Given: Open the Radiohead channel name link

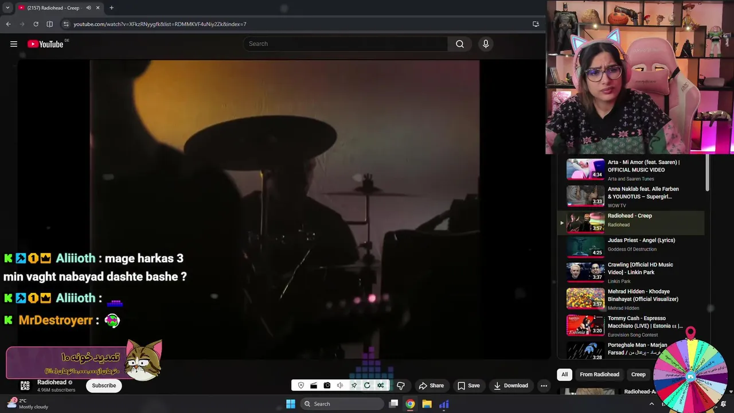Looking at the screenshot, I should pyautogui.click(x=52, y=382).
